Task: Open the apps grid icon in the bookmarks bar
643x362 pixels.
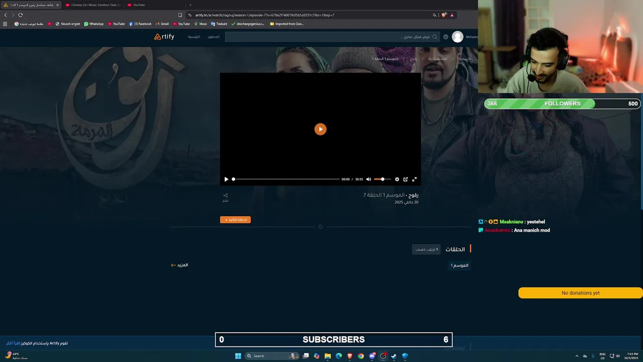Action: pyautogui.click(x=5, y=24)
